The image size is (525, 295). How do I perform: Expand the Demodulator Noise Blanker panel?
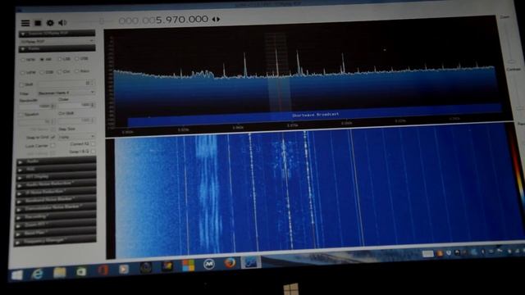(x=56, y=207)
